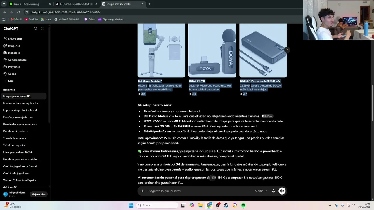
Task: Click the 'Pregunta lo que quieras' prompt field
Action: point(199,191)
